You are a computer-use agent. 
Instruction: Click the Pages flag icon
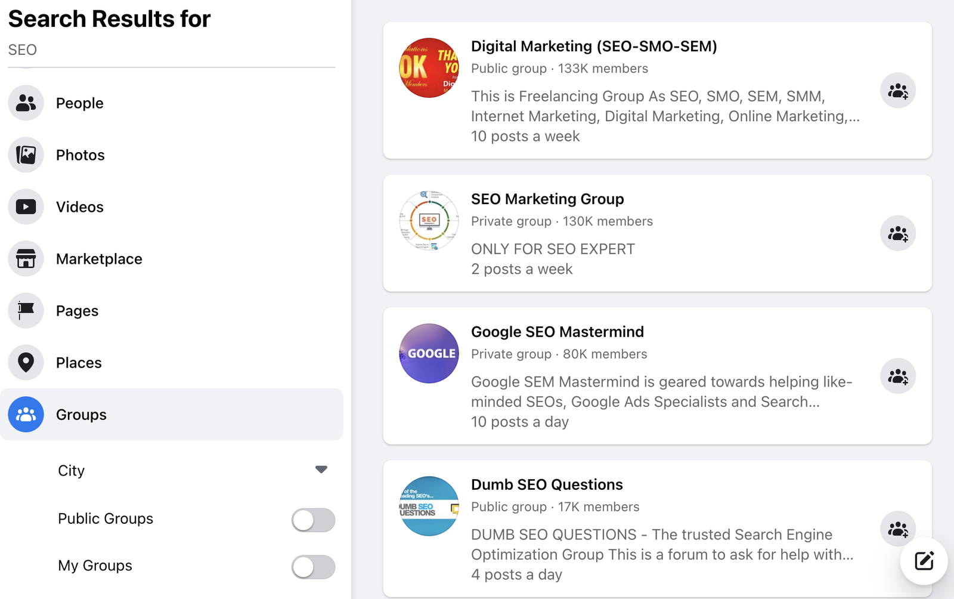point(26,310)
